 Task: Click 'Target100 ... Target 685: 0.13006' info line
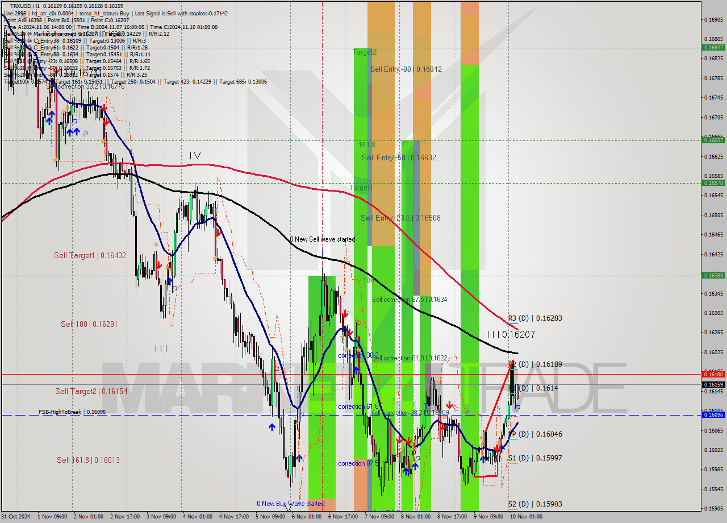coord(136,82)
